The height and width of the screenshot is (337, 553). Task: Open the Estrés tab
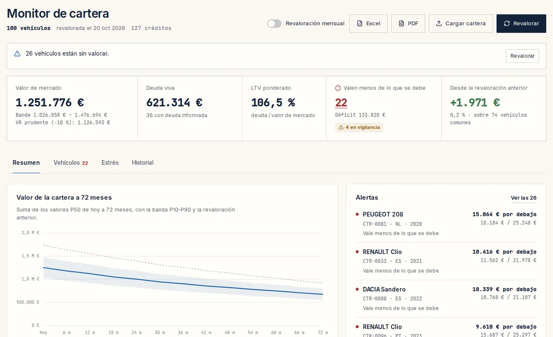click(x=110, y=163)
